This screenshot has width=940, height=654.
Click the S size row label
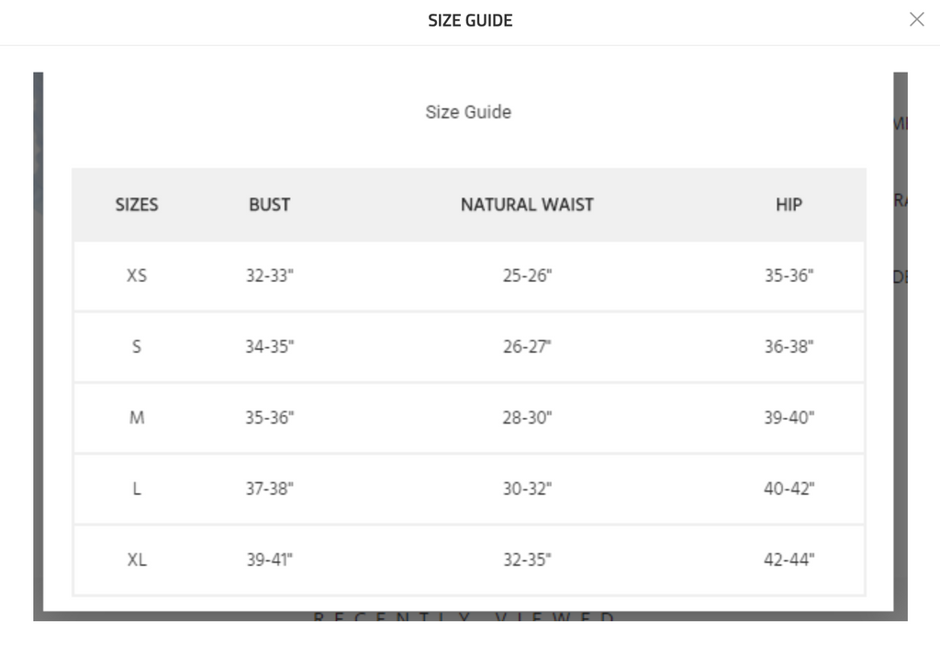click(137, 346)
